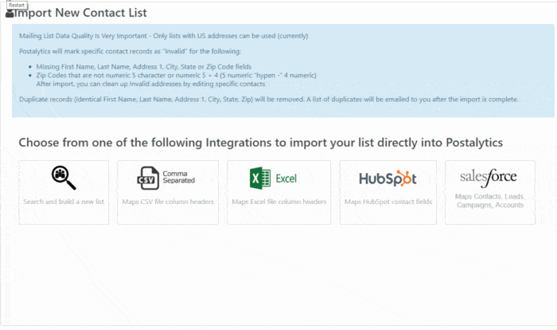This screenshot has height=330, width=557.
Task: Click the 'Zip Codes that are not numeric' bullet
Action: (x=176, y=75)
